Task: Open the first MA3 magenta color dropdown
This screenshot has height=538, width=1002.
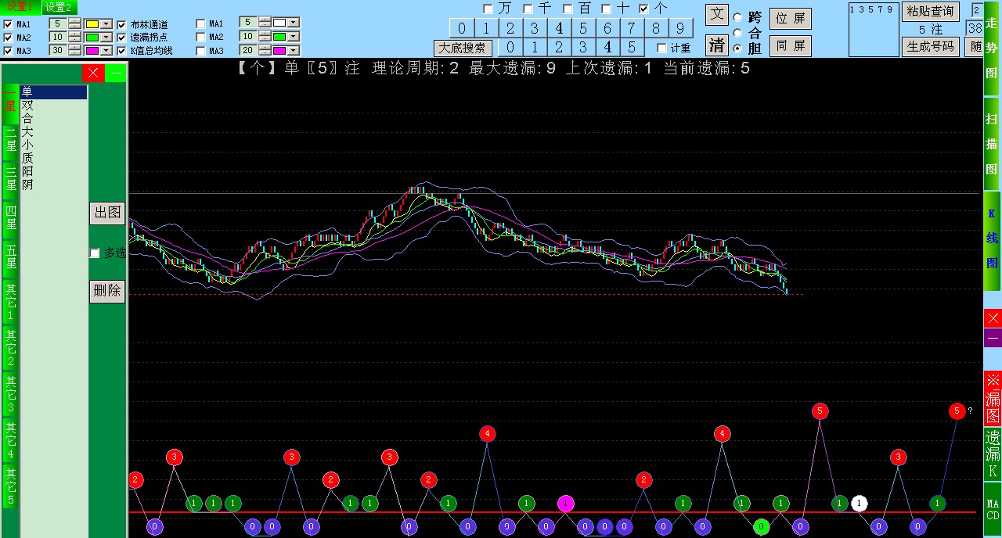Action: pos(107,51)
